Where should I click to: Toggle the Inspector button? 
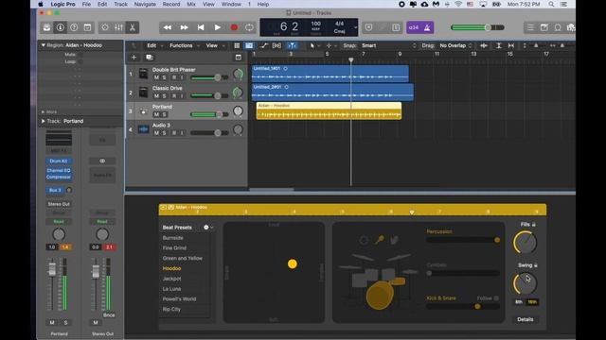click(61, 27)
